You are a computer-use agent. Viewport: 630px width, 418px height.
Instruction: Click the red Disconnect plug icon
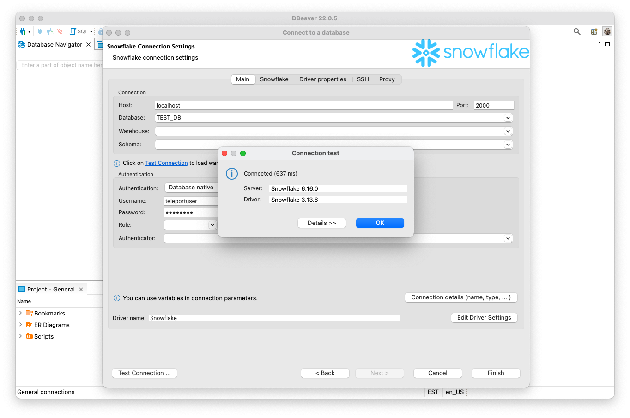click(x=60, y=31)
